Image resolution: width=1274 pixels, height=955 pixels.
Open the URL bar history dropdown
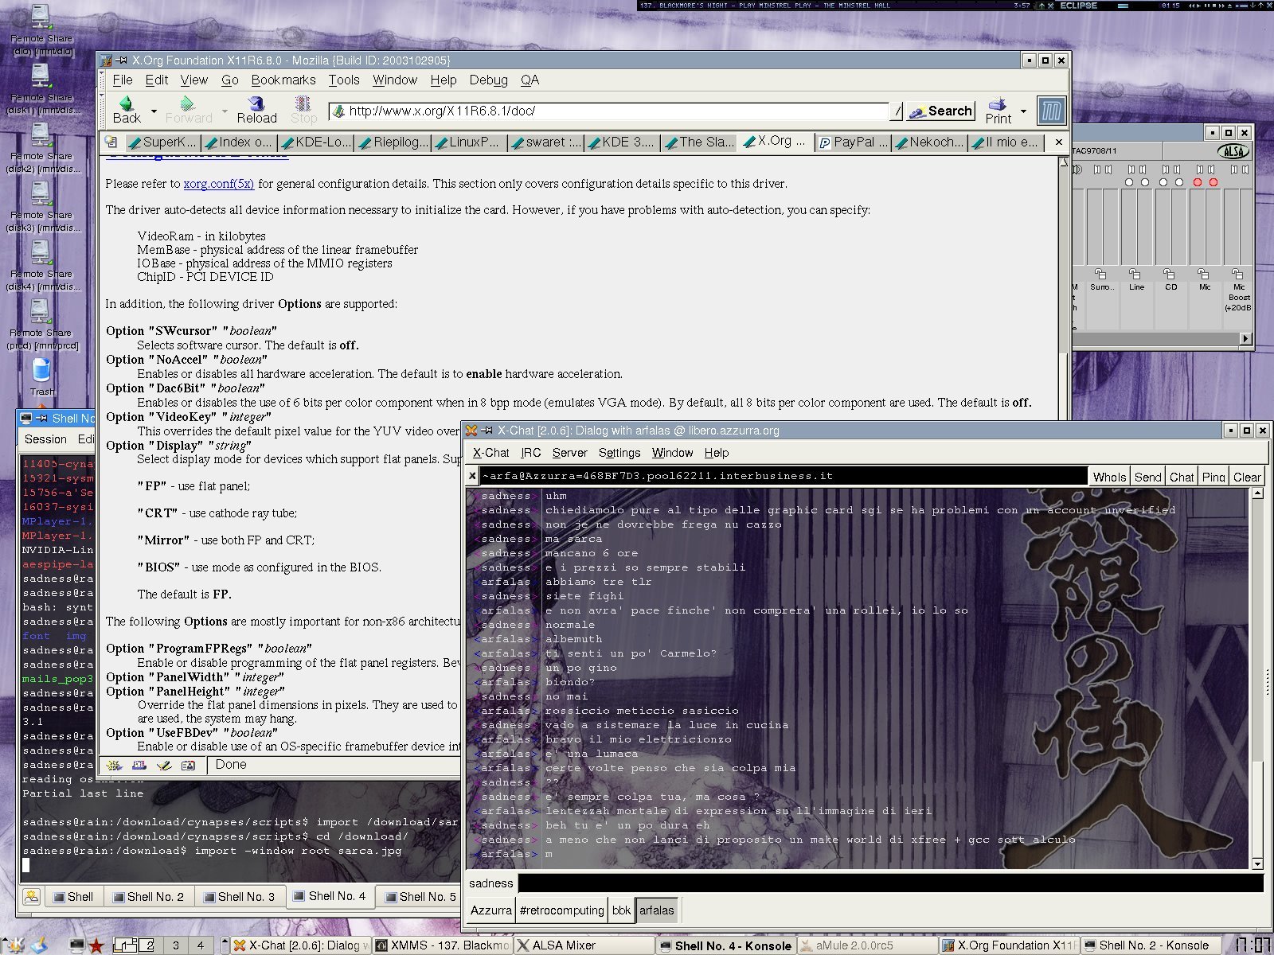point(897,111)
